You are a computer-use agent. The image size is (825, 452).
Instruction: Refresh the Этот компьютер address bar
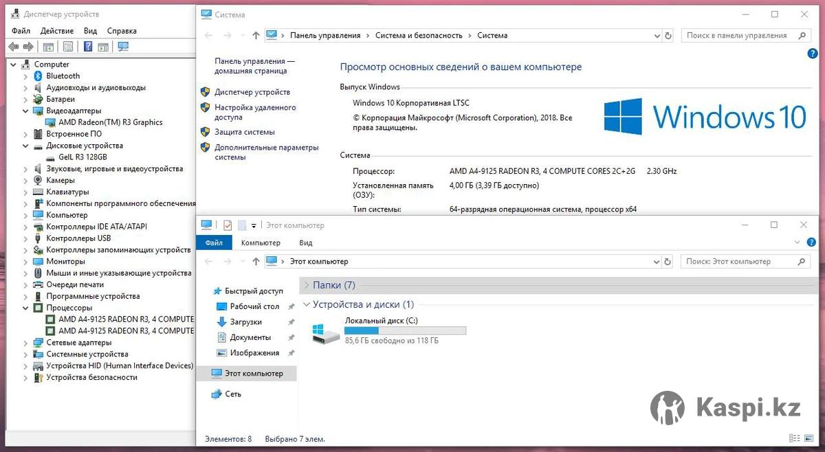[x=668, y=262]
